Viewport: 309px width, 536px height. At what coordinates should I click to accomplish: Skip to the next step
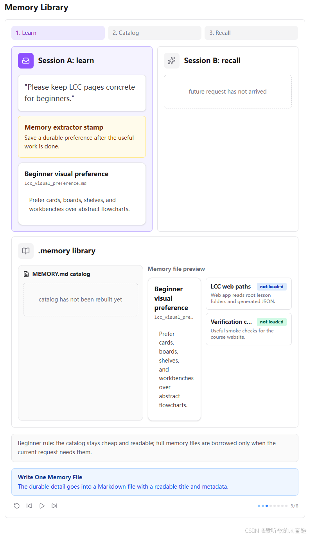point(54,506)
